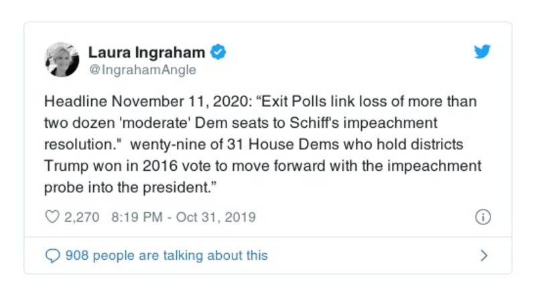Click the word 'resolution.' in tweet
Image resolution: width=536 pixels, height=298 pixels.
[80, 145]
